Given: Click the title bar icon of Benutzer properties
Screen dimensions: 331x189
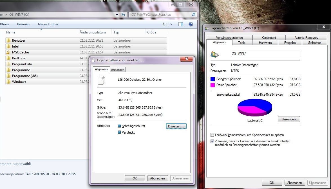Looking at the screenshot, I should click(x=94, y=60).
